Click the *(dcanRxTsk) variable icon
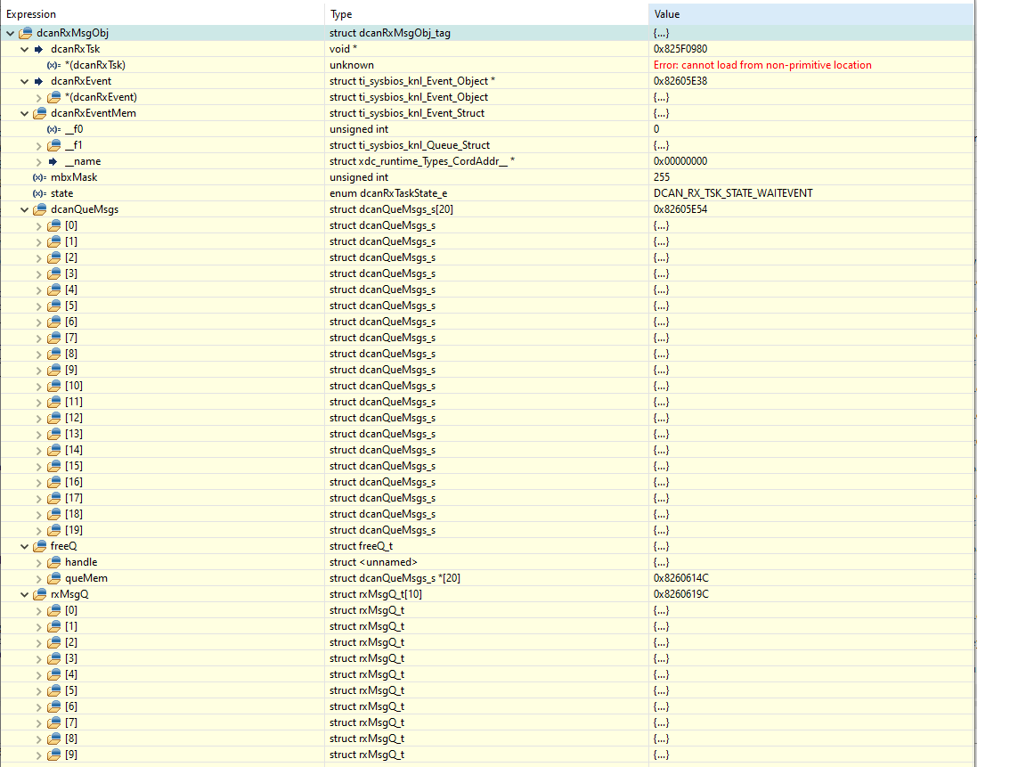1026x767 pixels. (53, 65)
